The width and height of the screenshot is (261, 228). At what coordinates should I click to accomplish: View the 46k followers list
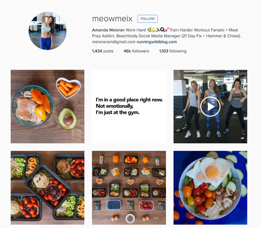coord(136,51)
